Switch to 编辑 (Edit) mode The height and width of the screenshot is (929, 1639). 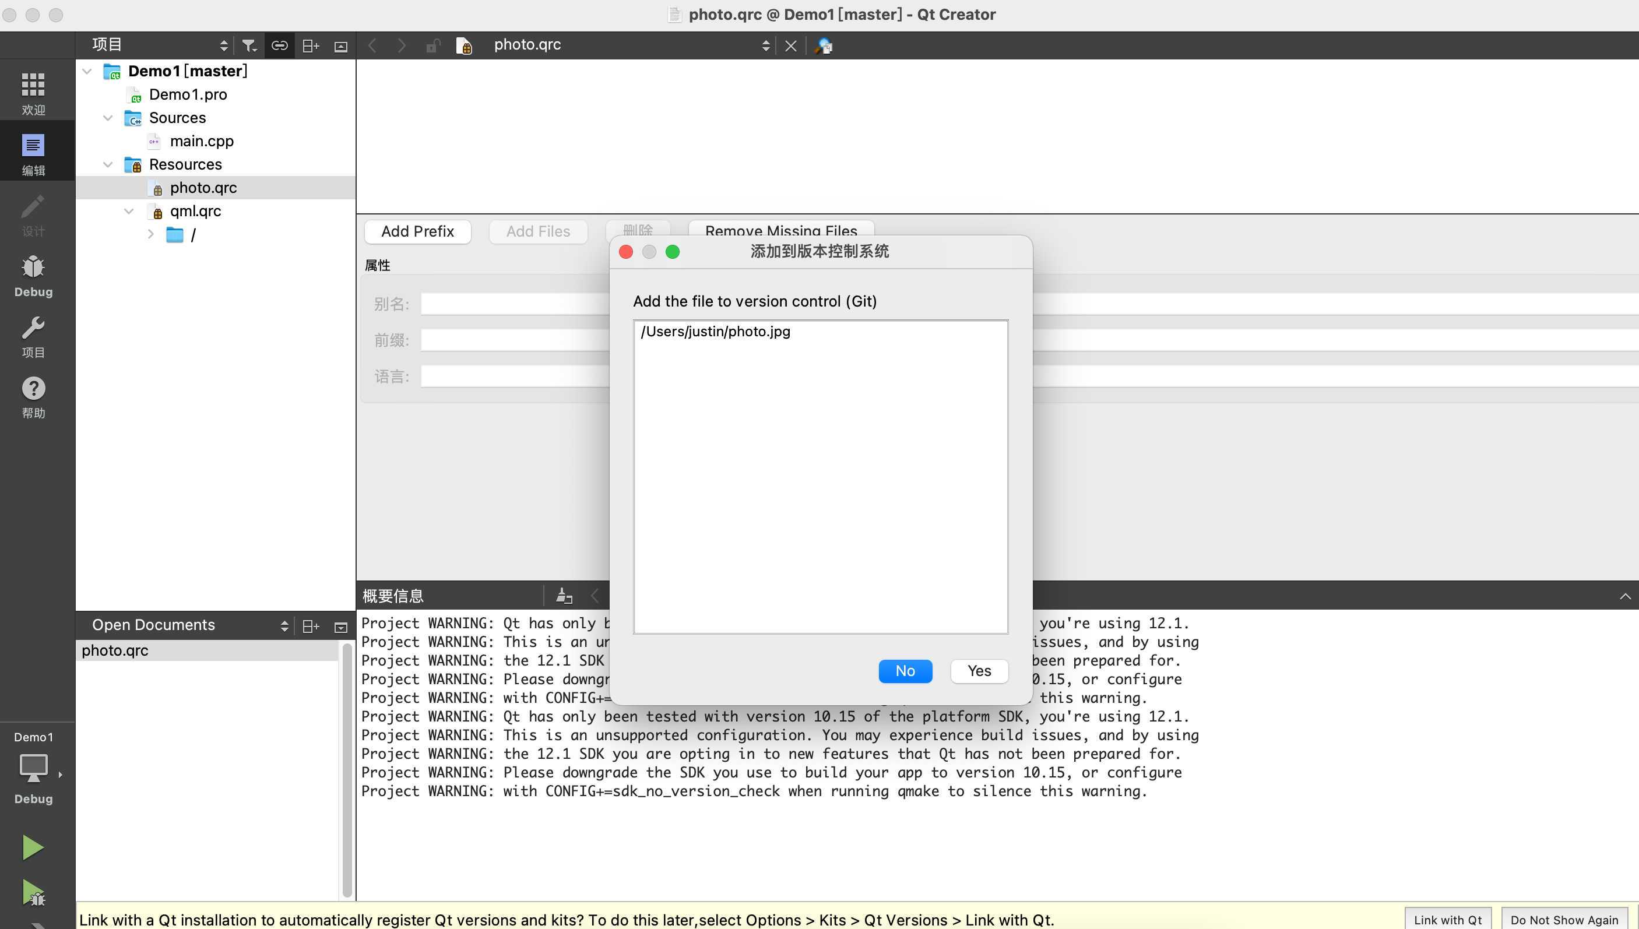[33, 154]
